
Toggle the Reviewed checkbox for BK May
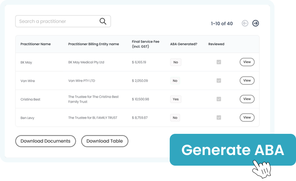click(219, 62)
